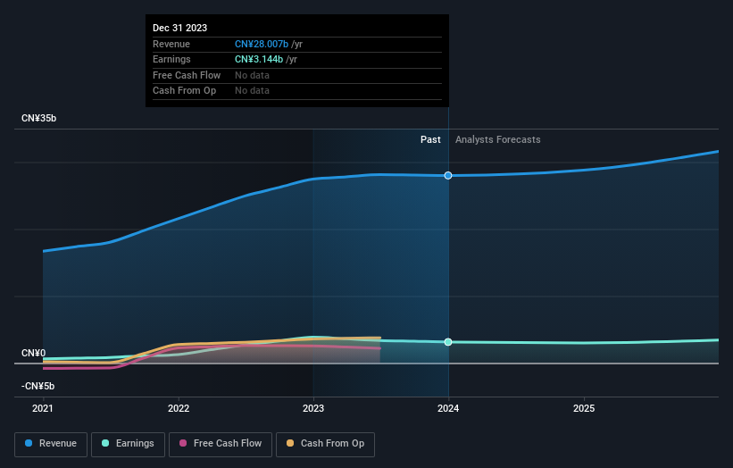Image resolution: width=733 pixels, height=468 pixels.
Task: Click the Revenue data point at 2024
Action: coord(448,175)
